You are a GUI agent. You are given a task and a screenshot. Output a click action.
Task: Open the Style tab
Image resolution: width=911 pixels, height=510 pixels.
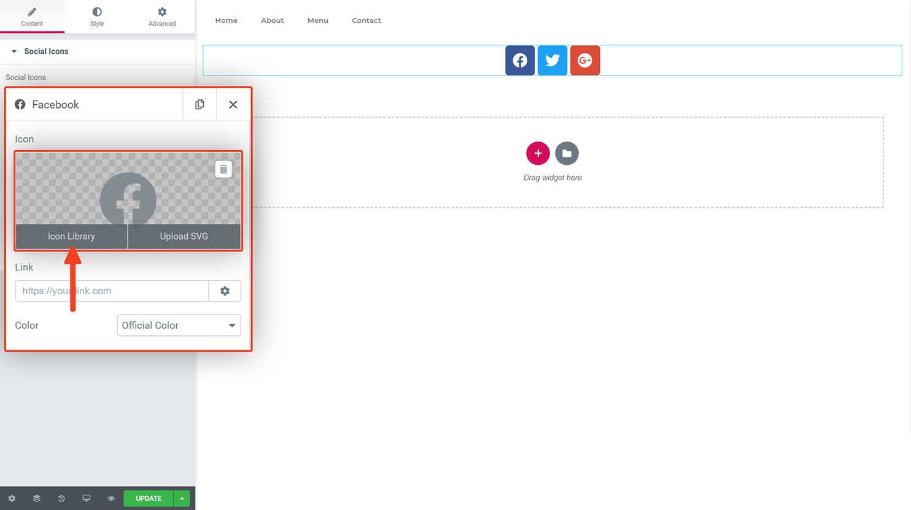click(97, 17)
